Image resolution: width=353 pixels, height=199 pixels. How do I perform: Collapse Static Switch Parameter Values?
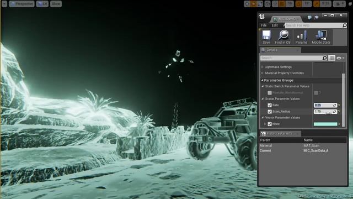(x=263, y=86)
